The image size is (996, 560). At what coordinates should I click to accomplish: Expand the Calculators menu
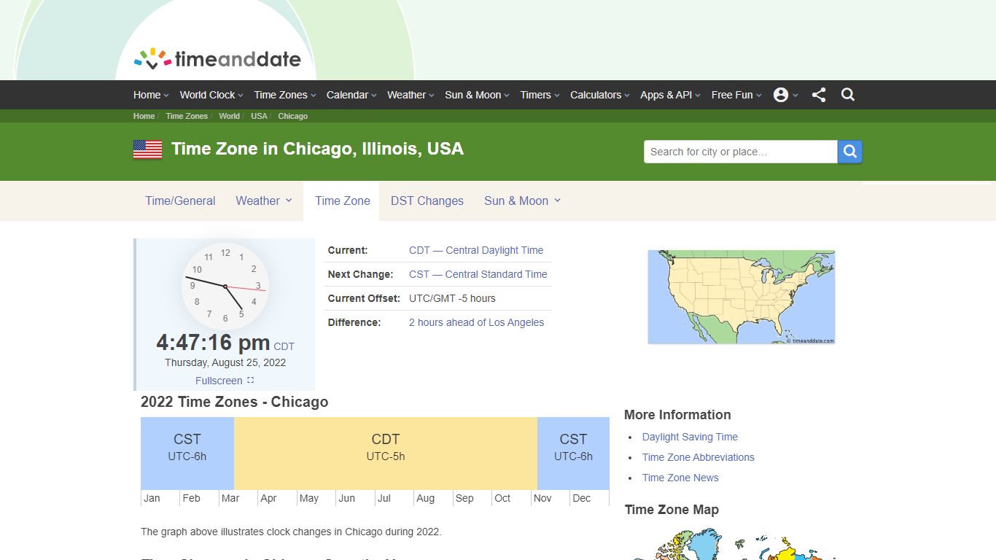600,95
